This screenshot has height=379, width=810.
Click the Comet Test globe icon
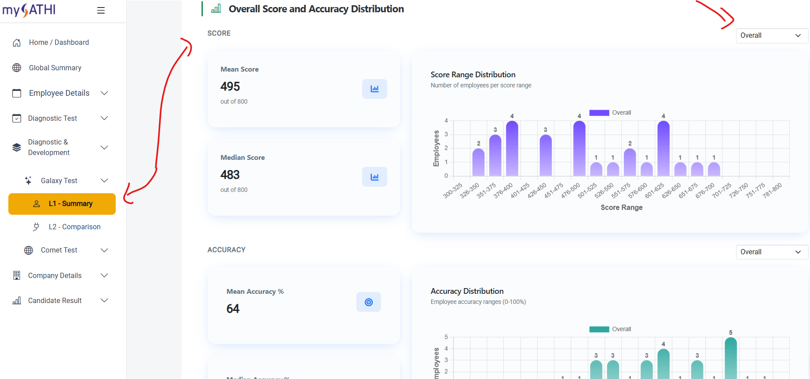coord(29,250)
